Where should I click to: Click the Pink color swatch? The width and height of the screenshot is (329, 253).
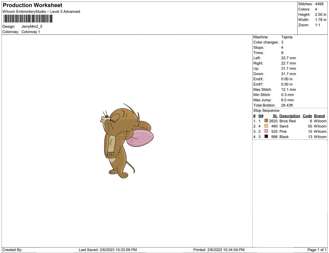tap(266, 131)
